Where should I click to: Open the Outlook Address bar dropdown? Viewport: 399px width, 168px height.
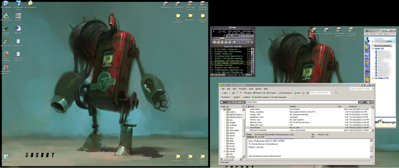(x=359, y=102)
